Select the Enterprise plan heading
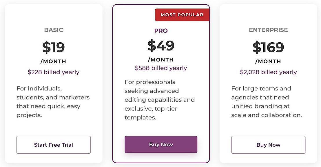321x167 pixels. click(268, 30)
